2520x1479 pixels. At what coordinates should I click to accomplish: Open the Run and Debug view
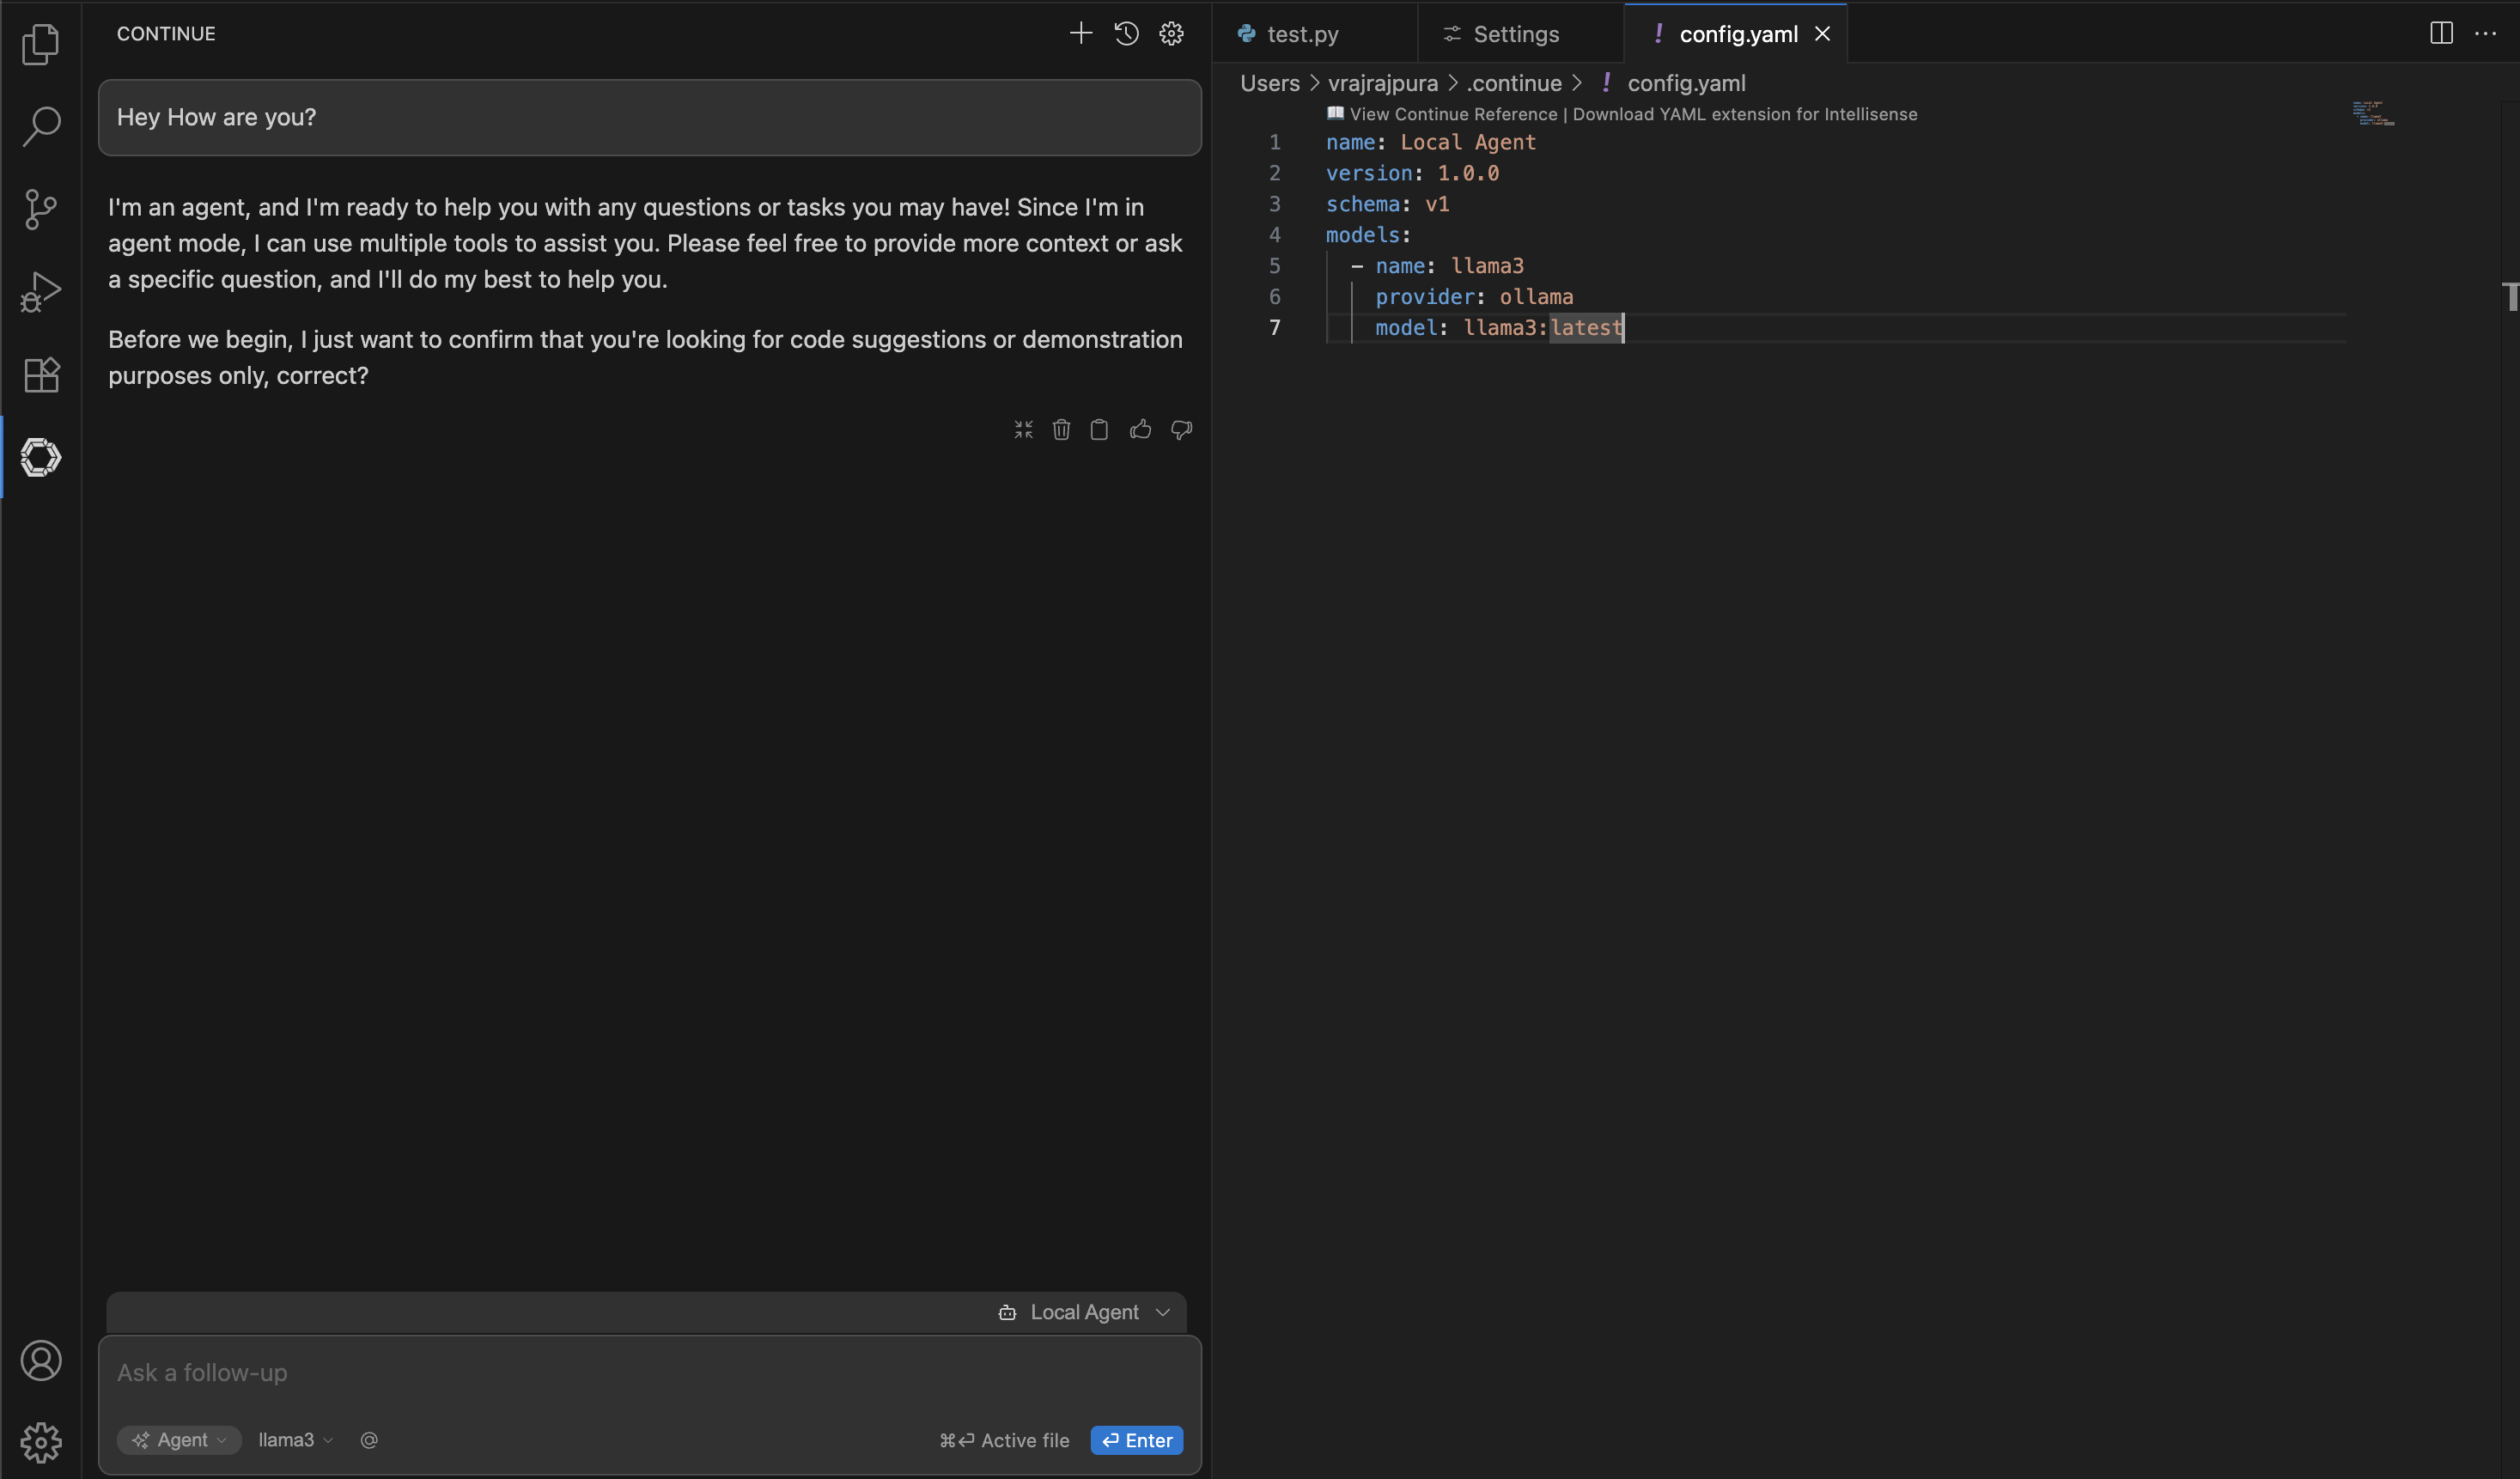point(41,292)
